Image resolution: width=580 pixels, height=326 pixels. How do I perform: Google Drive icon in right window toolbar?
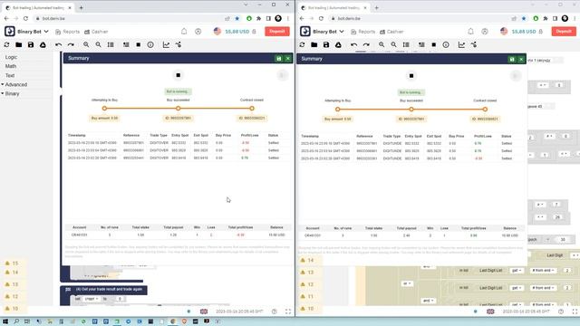click(x=338, y=44)
